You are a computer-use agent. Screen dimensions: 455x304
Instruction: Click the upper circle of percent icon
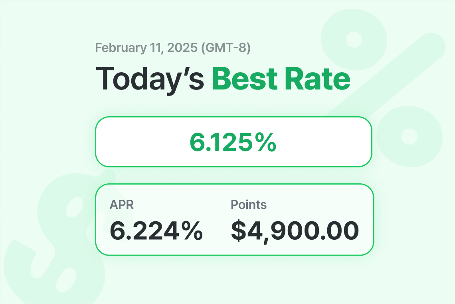(x=354, y=39)
